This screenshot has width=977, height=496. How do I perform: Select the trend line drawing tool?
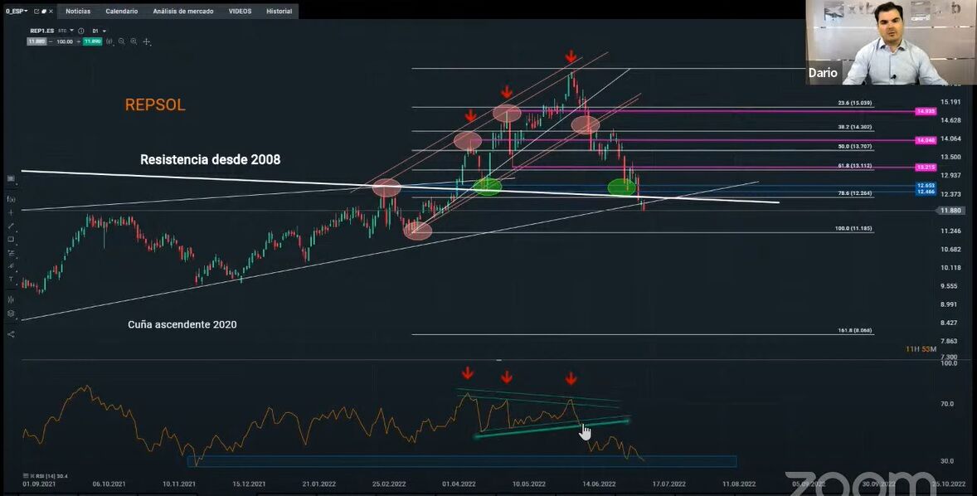coord(11,226)
